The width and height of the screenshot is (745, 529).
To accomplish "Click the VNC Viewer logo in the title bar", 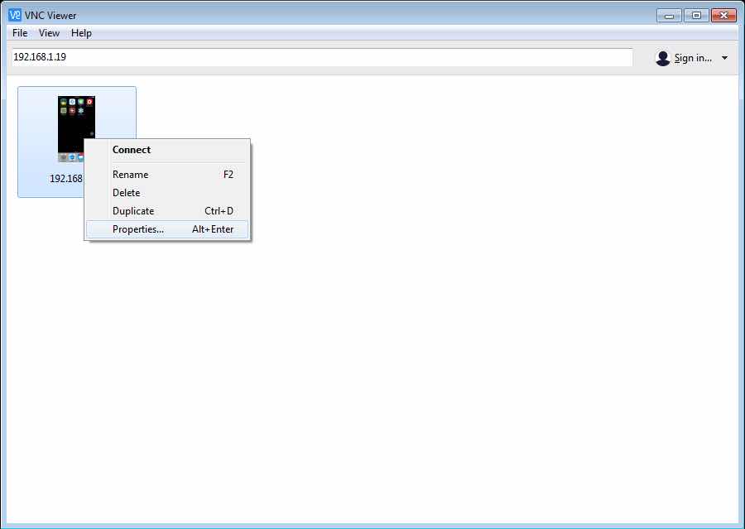I will tap(15, 15).
